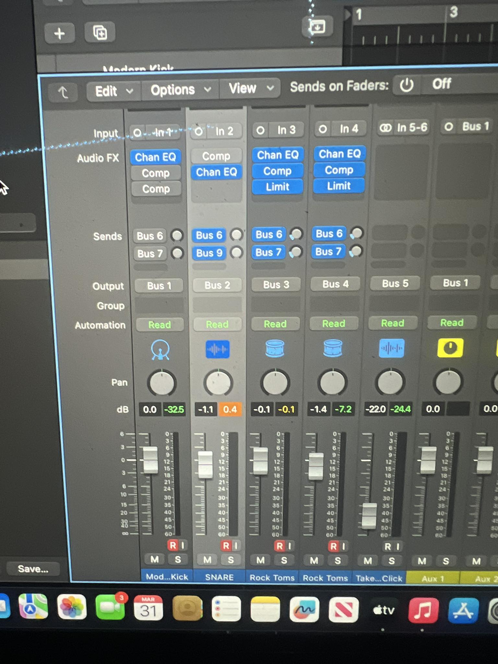Image resolution: width=498 pixels, height=664 pixels.
Task: Open the Bus 5 output selector
Action: (395, 284)
